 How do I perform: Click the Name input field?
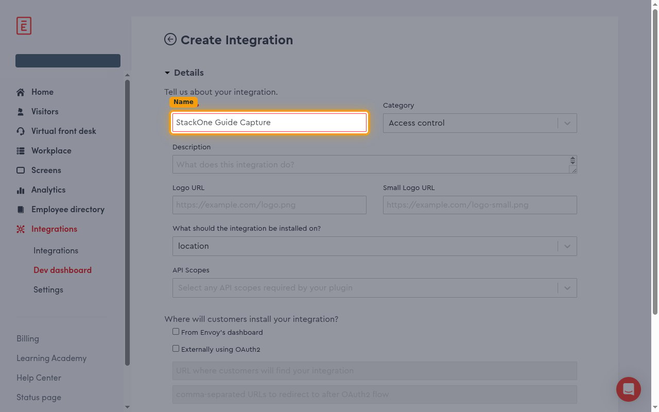pyautogui.click(x=269, y=123)
